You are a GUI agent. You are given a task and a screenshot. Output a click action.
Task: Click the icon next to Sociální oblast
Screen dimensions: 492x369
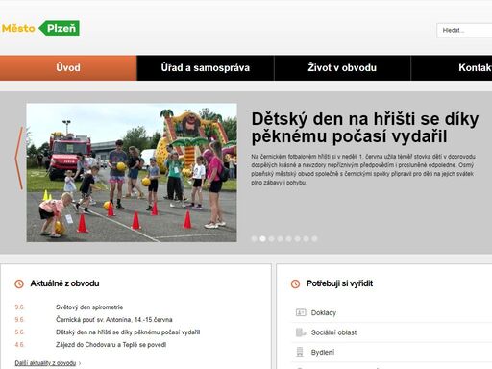[x=301, y=332]
